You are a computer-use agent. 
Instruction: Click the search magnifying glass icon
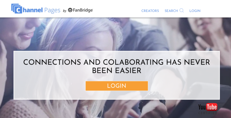tap(182, 10)
